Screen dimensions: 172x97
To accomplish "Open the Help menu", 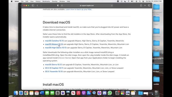I will (x=68, y=1).
